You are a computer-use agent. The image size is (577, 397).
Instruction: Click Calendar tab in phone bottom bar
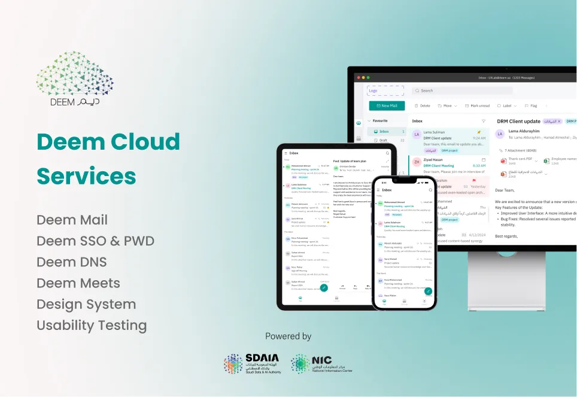(x=404, y=302)
